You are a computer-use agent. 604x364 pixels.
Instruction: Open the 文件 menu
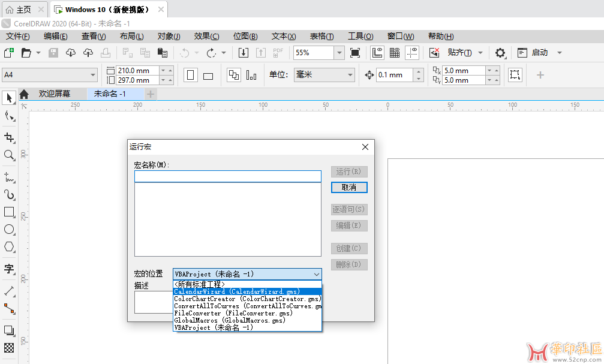pos(18,37)
